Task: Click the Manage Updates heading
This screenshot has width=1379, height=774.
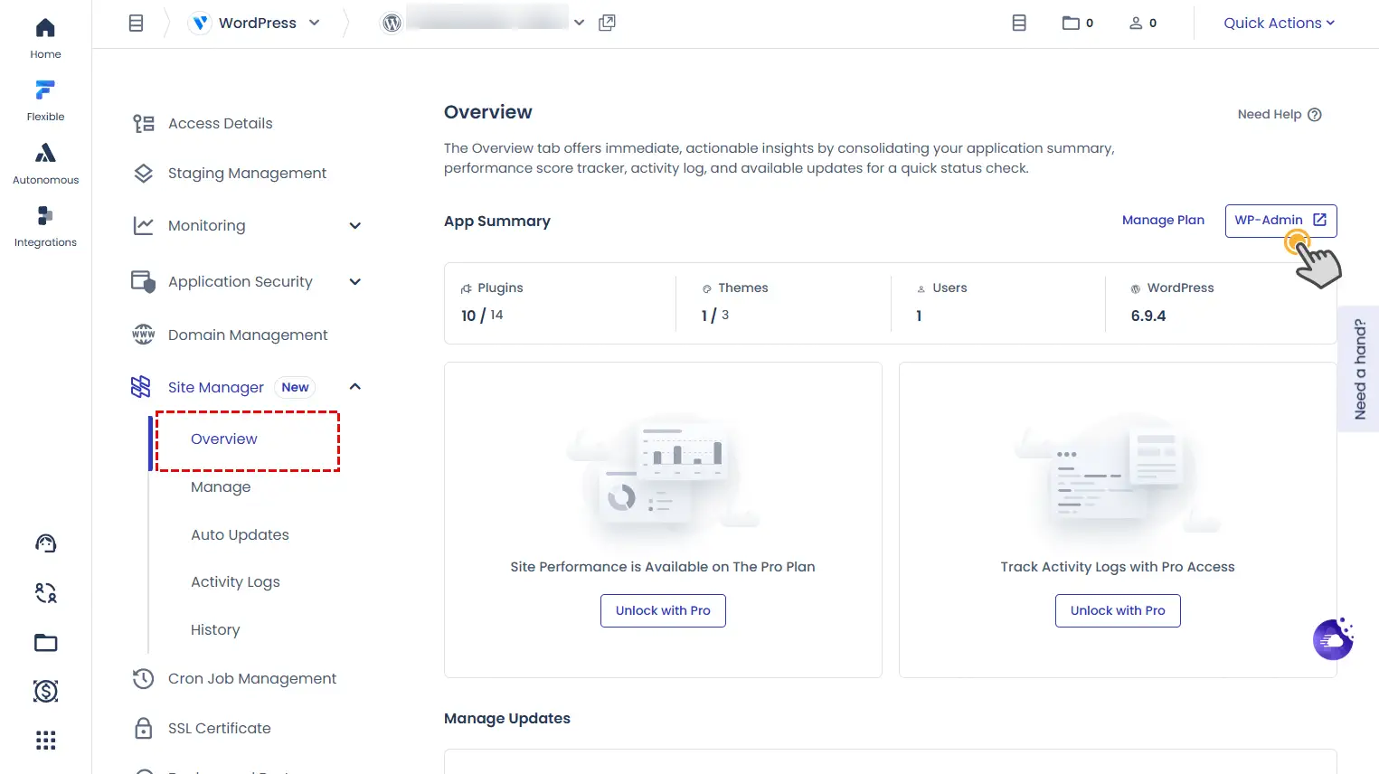Action: tap(507, 719)
